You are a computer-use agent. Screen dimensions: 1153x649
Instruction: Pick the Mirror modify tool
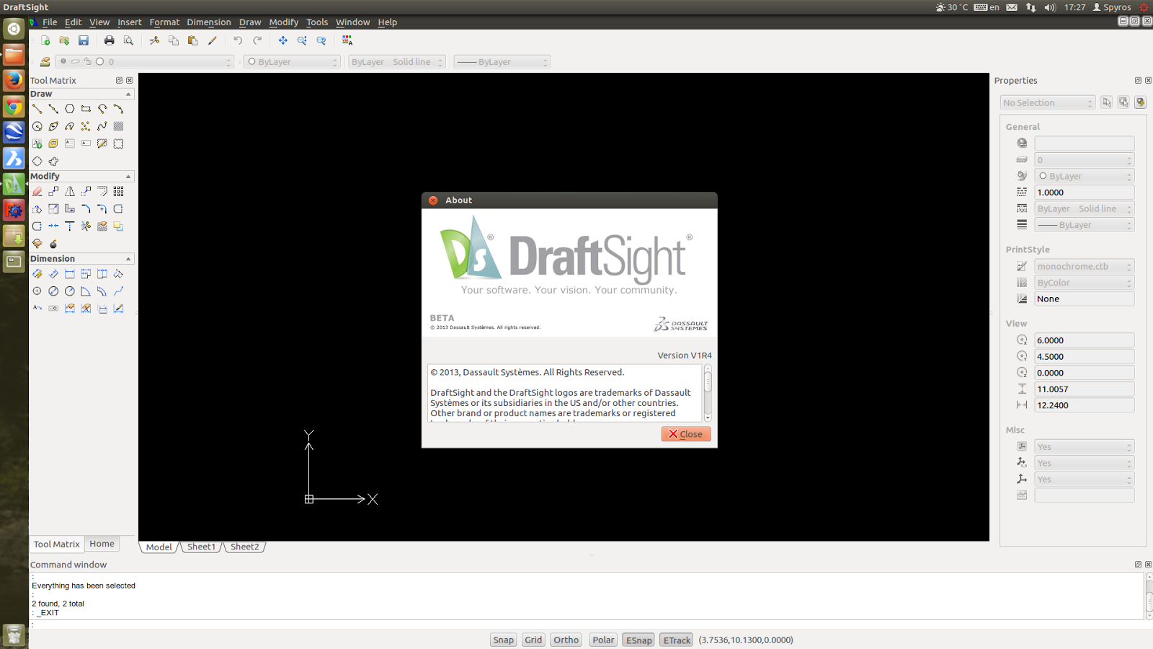[70, 192]
